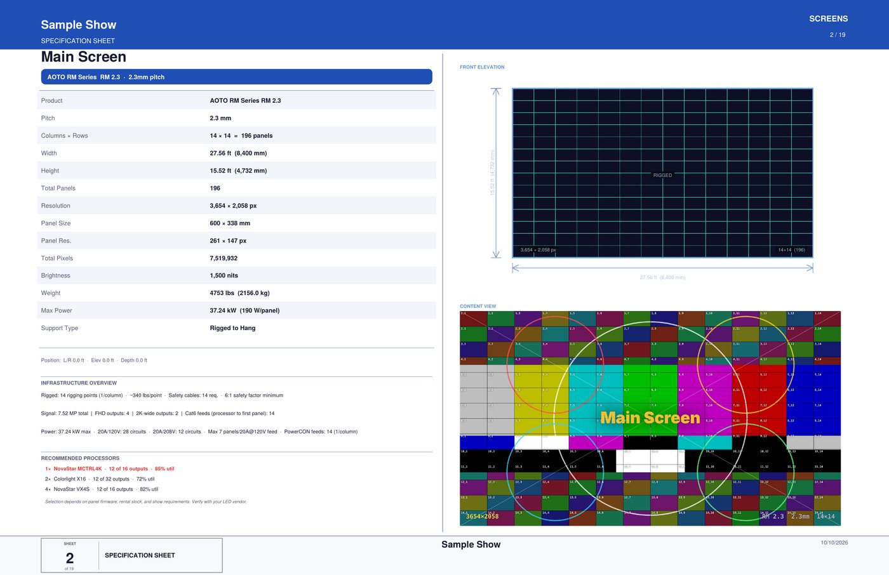Screen dimensions: 889x575
Task: Click the '14×14 (196)' label in elevation
Action: (791, 250)
